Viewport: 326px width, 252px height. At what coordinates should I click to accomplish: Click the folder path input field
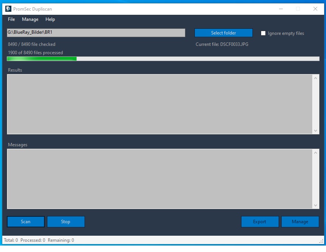(96, 33)
